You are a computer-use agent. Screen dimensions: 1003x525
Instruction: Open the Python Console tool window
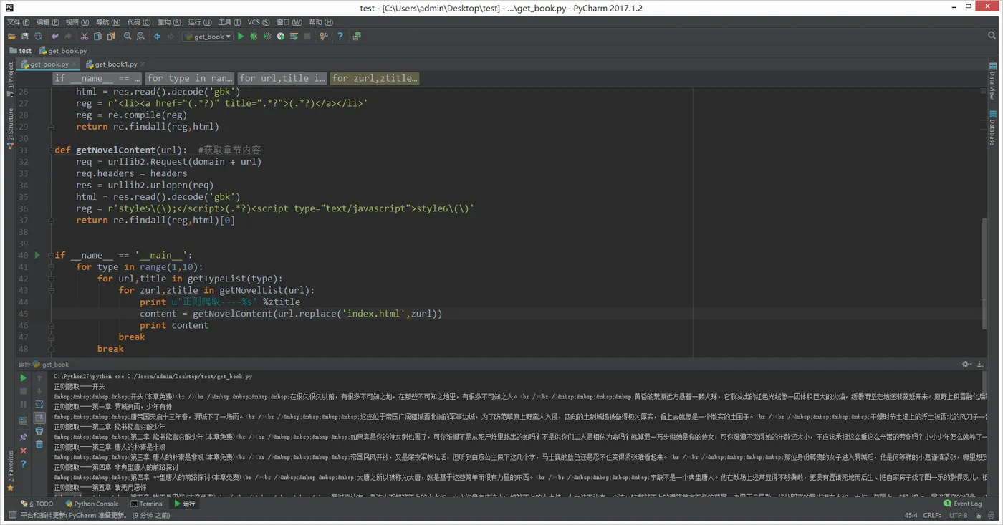click(x=92, y=504)
